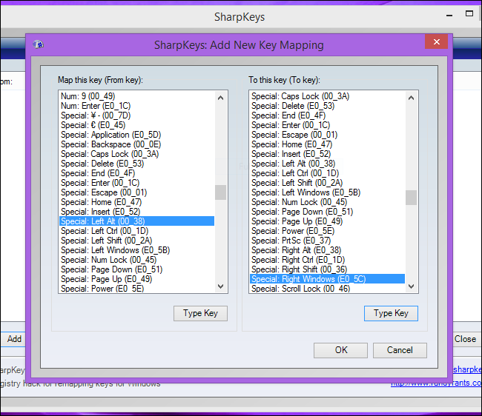Select Special: Home (E0_47) in To list
The width and height of the screenshot is (482, 416).
pyautogui.click(x=327, y=144)
